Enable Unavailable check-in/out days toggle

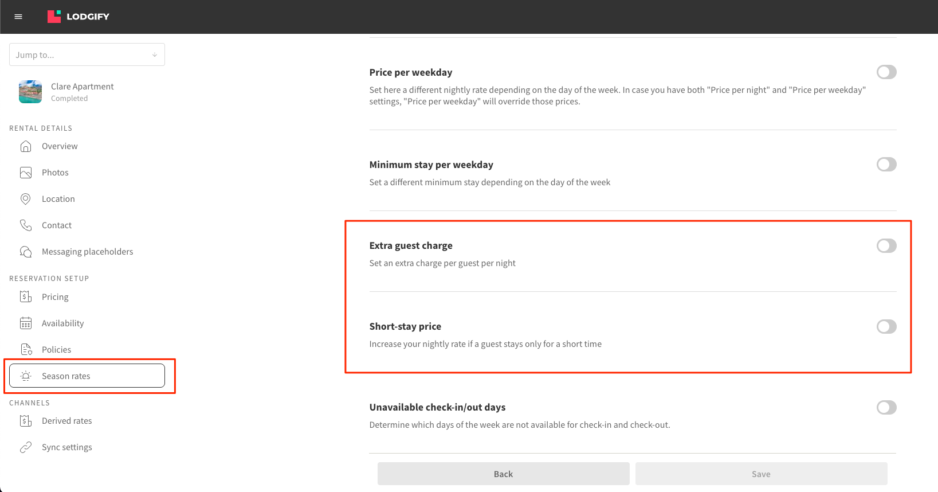(x=886, y=408)
